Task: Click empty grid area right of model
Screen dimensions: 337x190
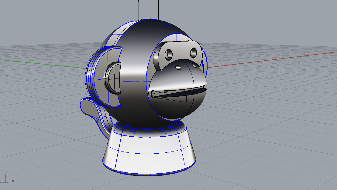Action: (273, 121)
